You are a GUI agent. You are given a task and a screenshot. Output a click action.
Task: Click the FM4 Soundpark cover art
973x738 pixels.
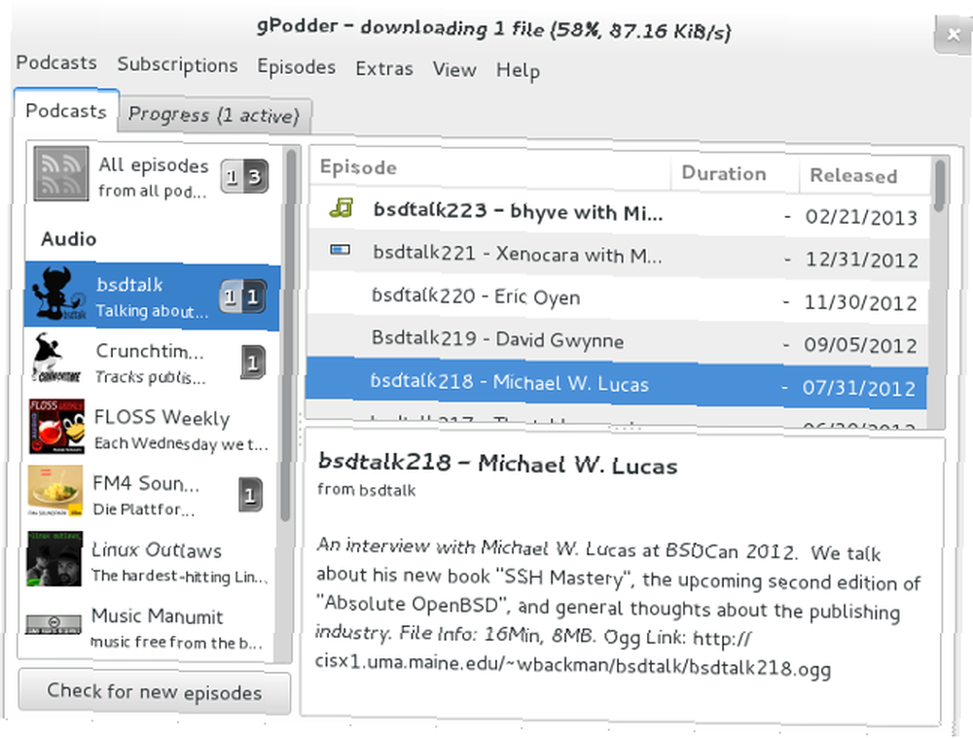55,491
